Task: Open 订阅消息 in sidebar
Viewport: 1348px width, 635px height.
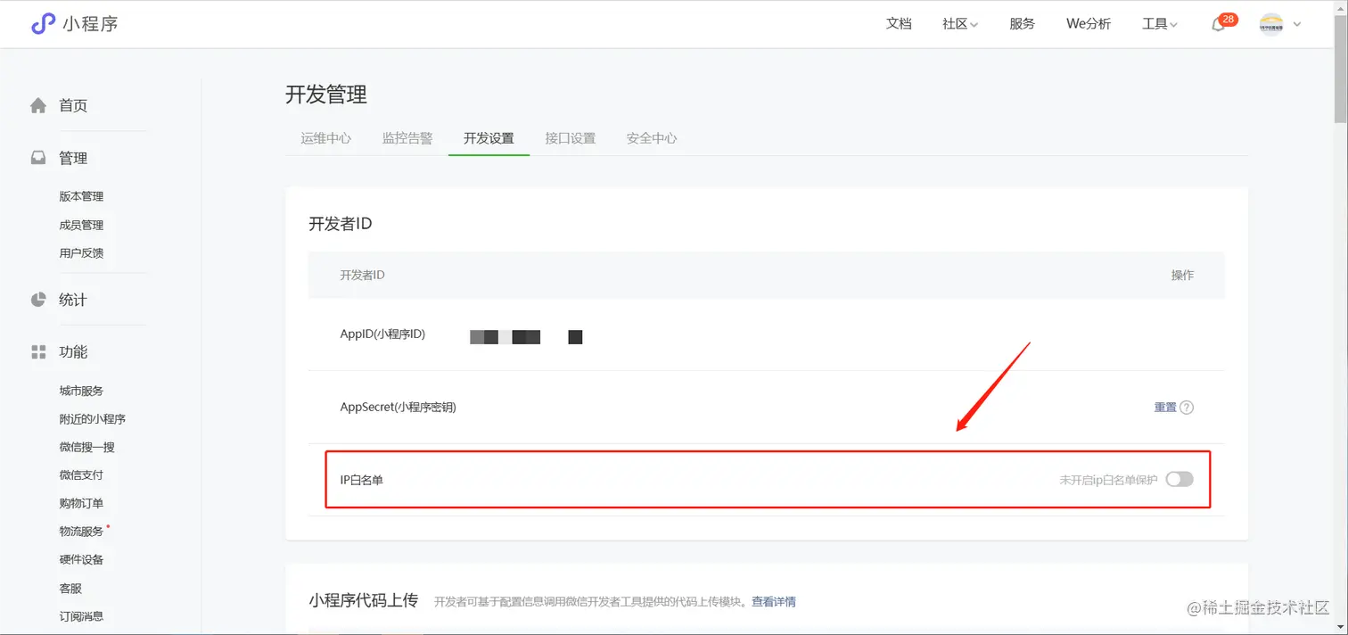Action: (81, 616)
